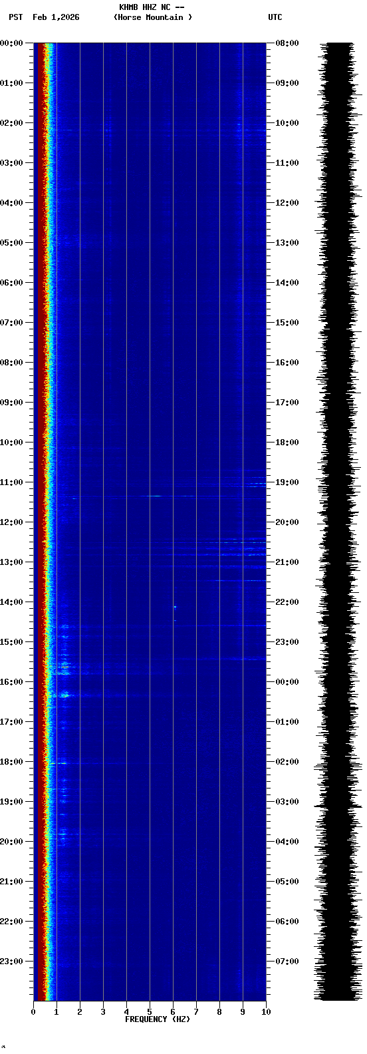Click UTC time label 07:00 on right axis
Viewport: 367px width, 1054px height.
click(287, 962)
